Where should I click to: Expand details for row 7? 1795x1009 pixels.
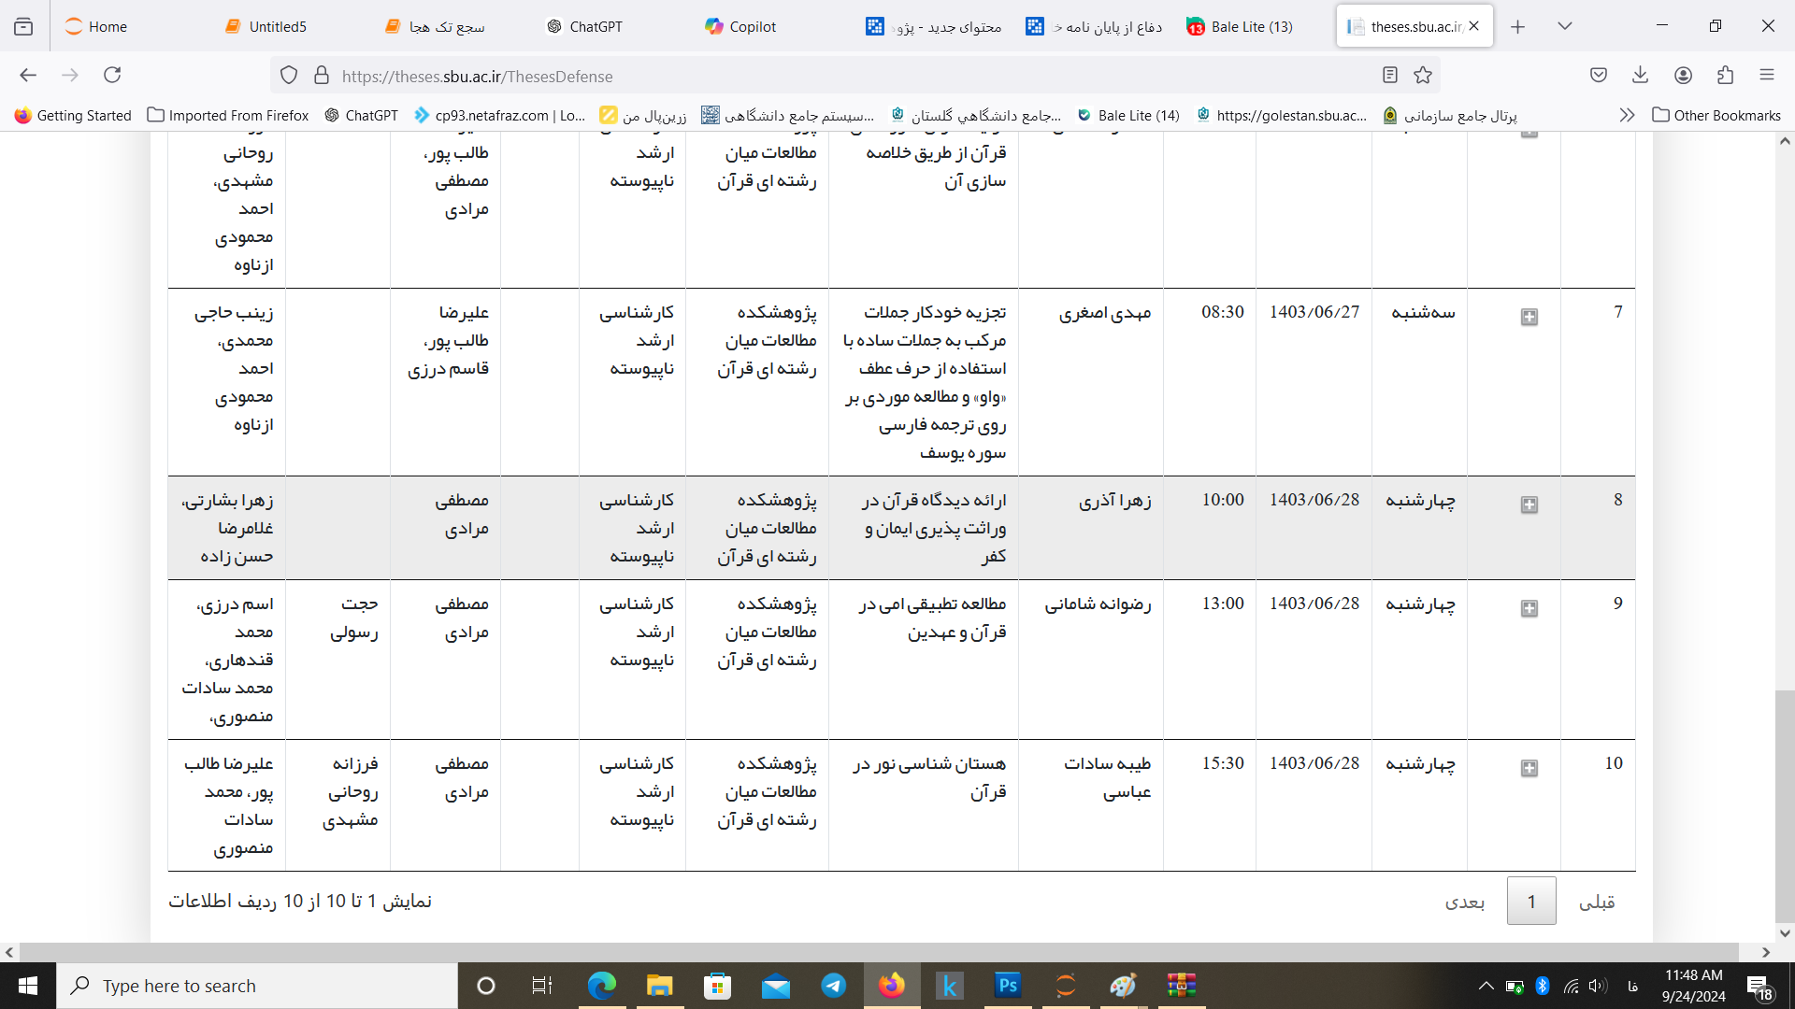1529,318
